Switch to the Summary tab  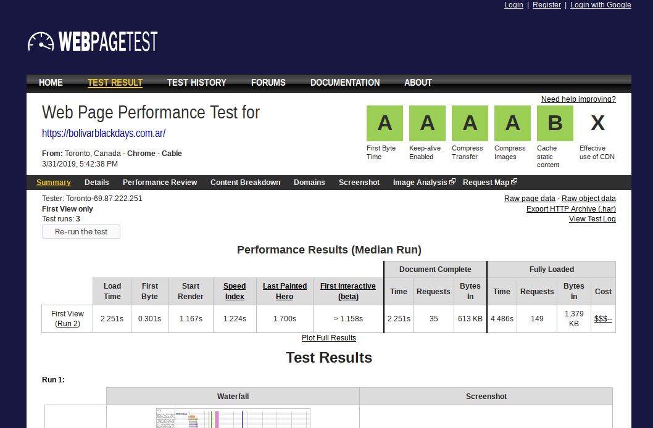[53, 182]
